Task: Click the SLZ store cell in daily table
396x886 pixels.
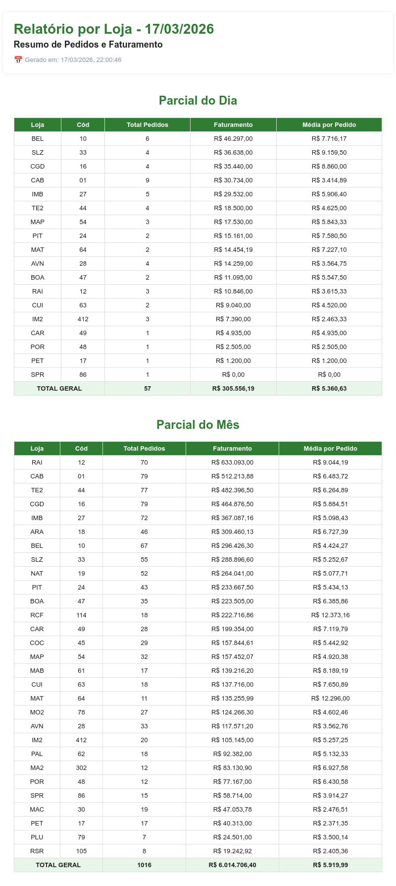Action: pos(38,153)
